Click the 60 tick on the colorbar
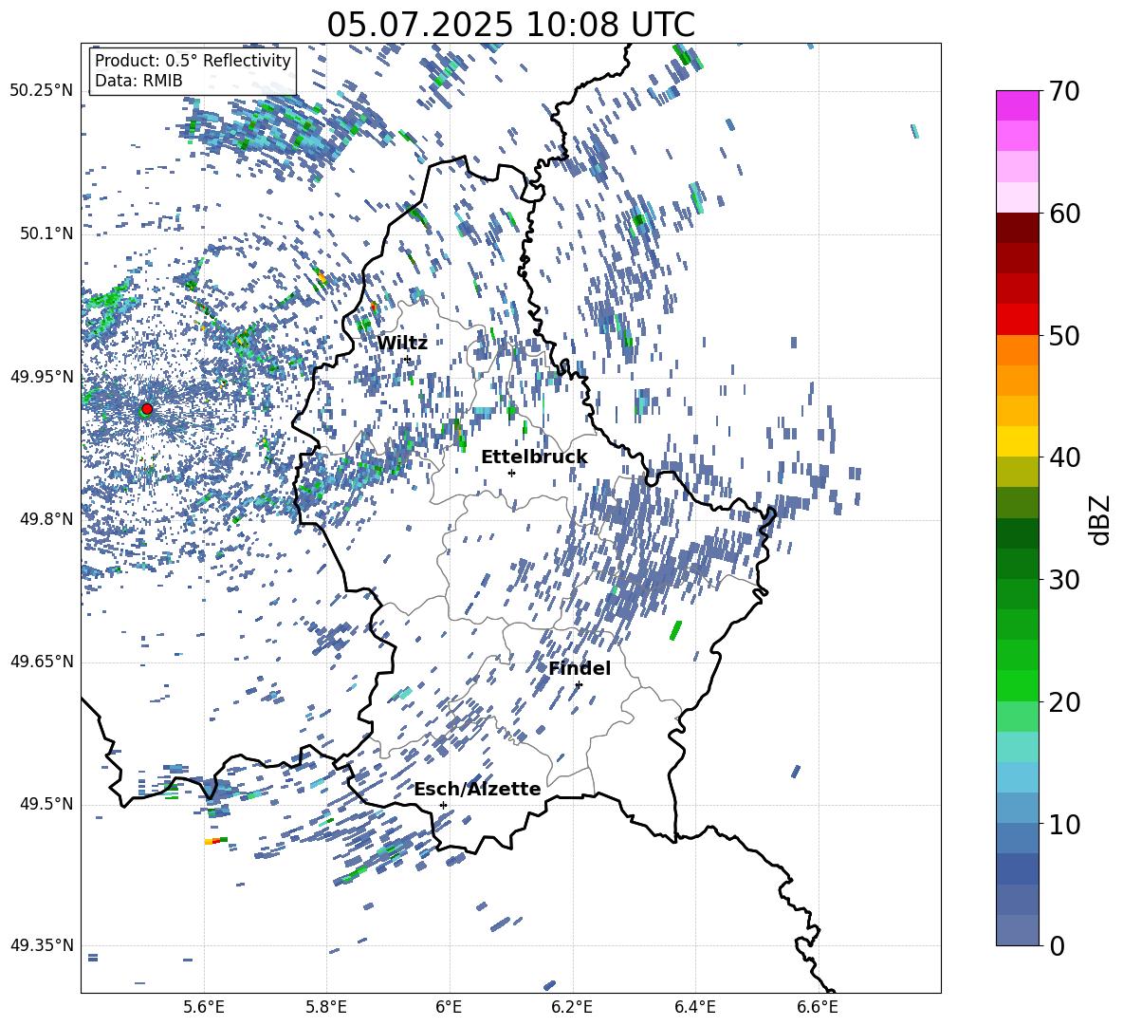Image resolution: width=1123 pixels, height=1026 pixels. point(1064,214)
